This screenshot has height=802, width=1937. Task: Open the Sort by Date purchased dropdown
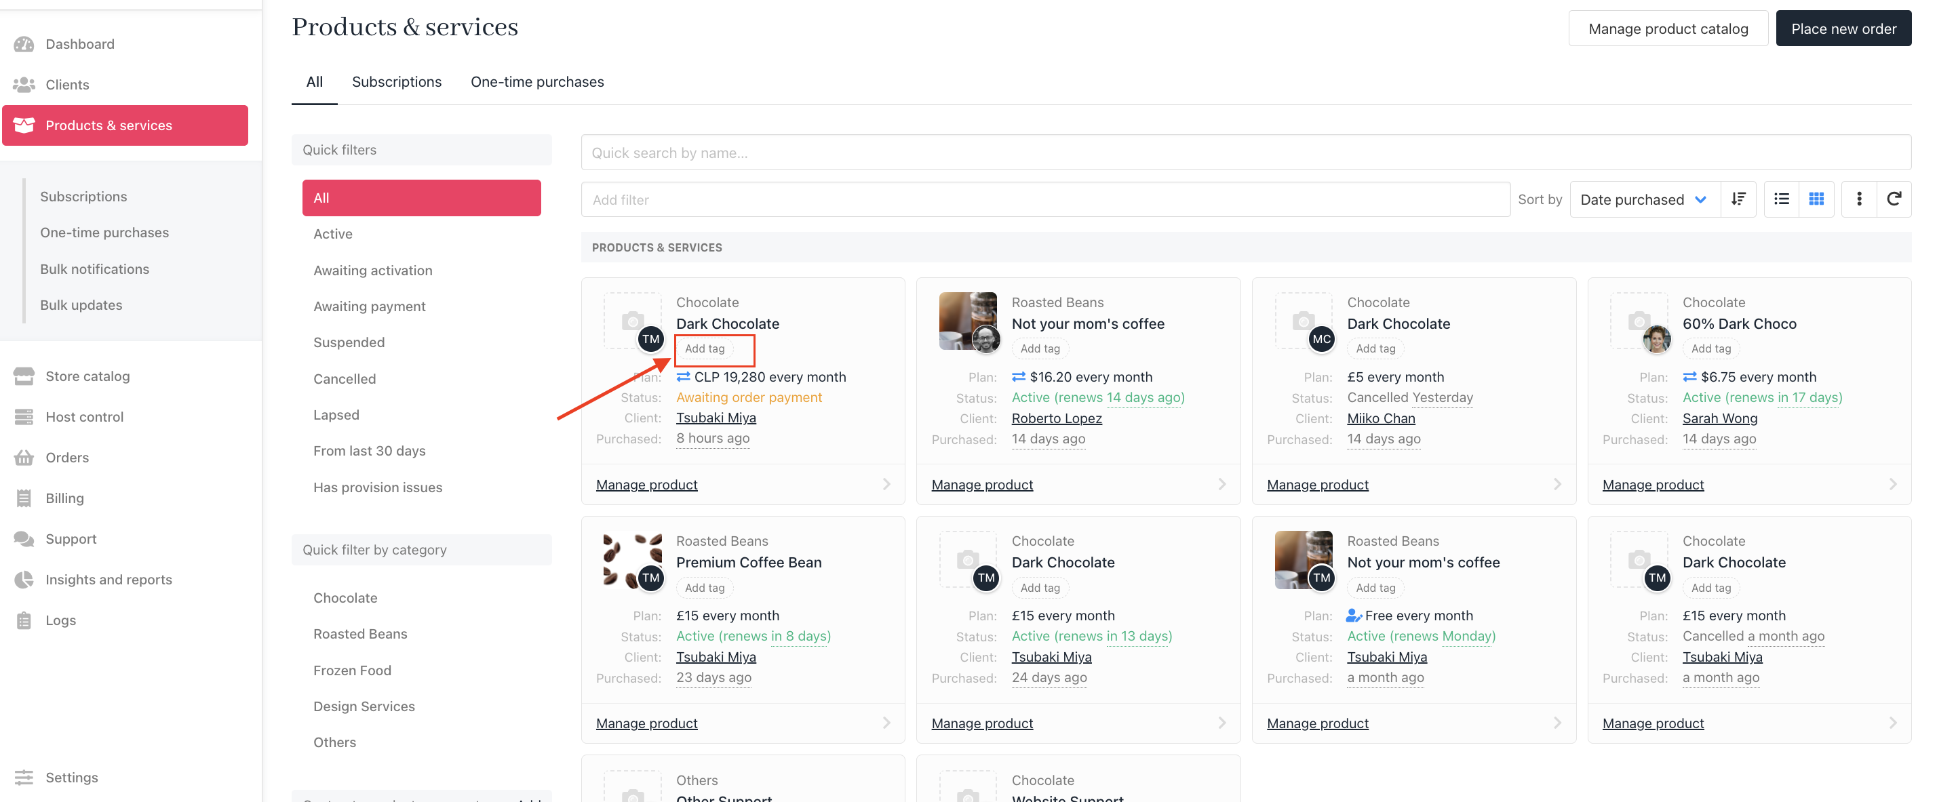(1645, 199)
